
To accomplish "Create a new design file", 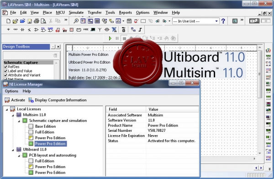I will 8,21.
